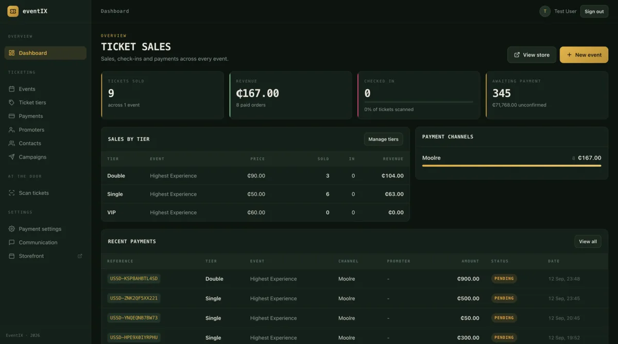Screen dimensions: 618x344
Task: Click the Communication chat bubble icon
Action: tap(12, 242)
